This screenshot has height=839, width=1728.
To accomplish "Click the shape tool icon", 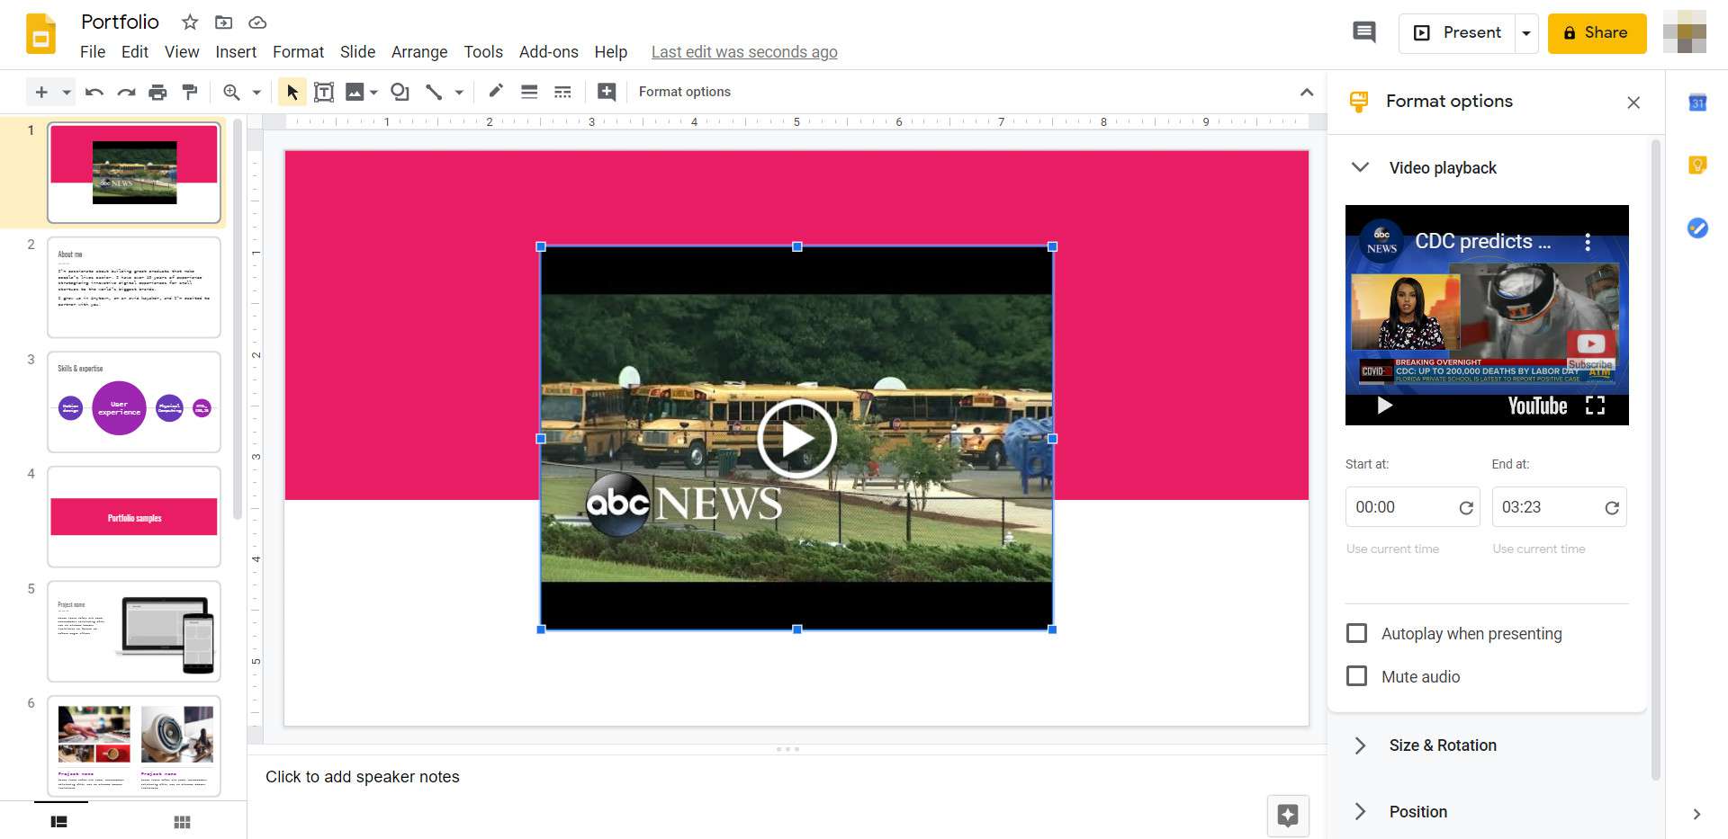I will coord(400,92).
